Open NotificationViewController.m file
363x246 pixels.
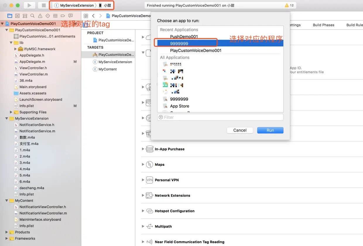pos(43,213)
